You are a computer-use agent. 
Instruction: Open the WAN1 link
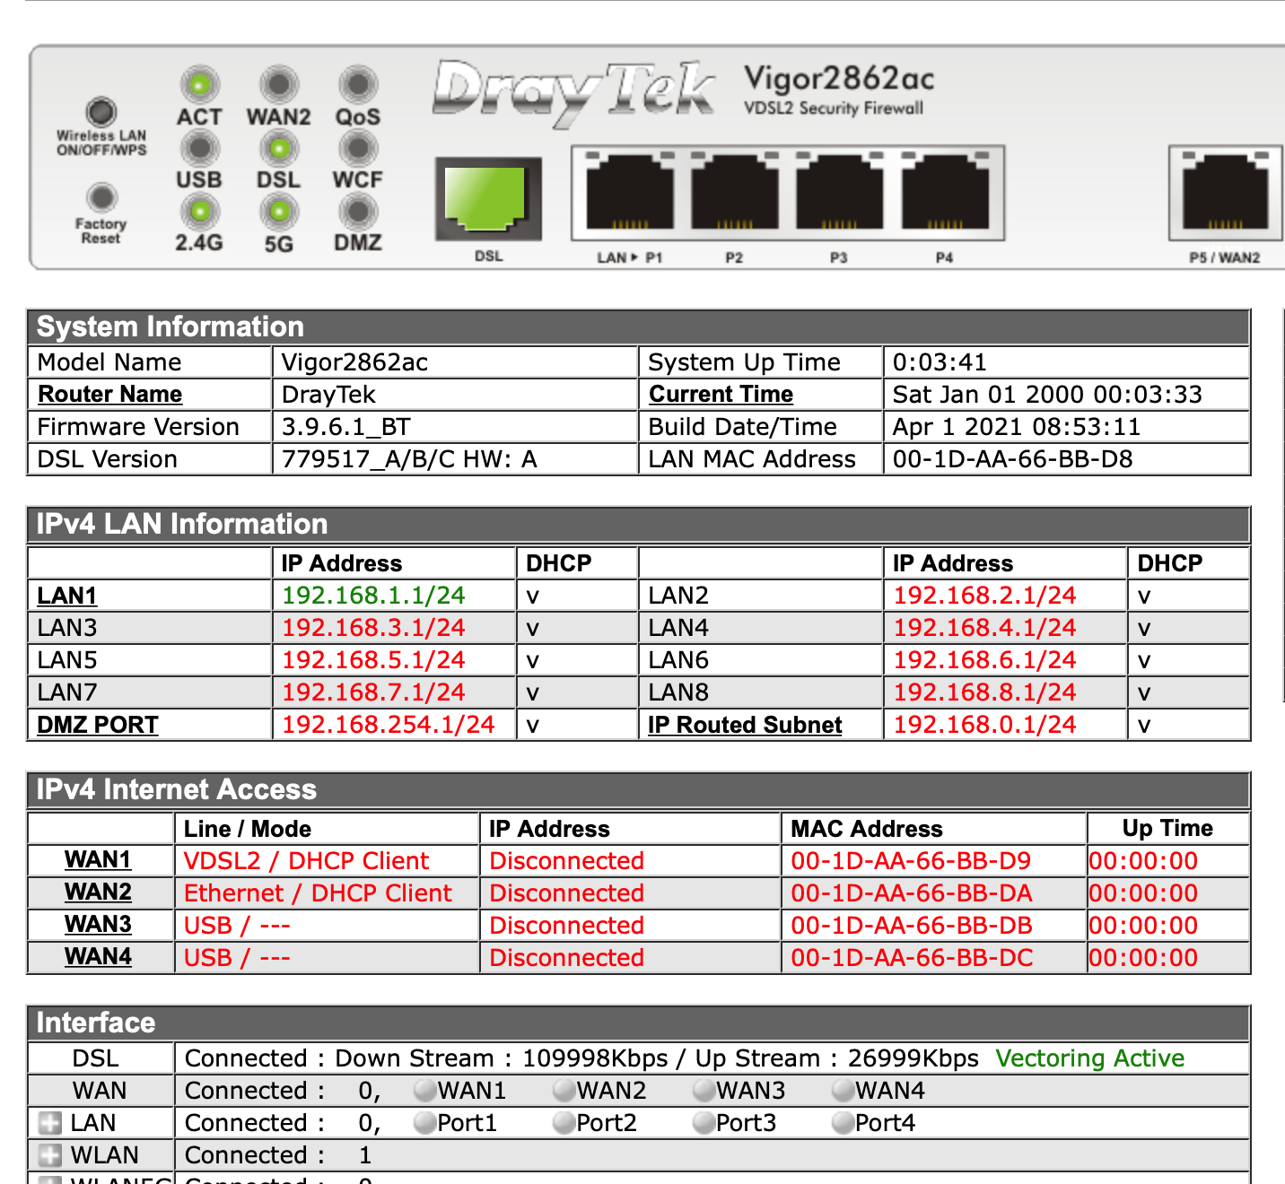pyautogui.click(x=98, y=859)
